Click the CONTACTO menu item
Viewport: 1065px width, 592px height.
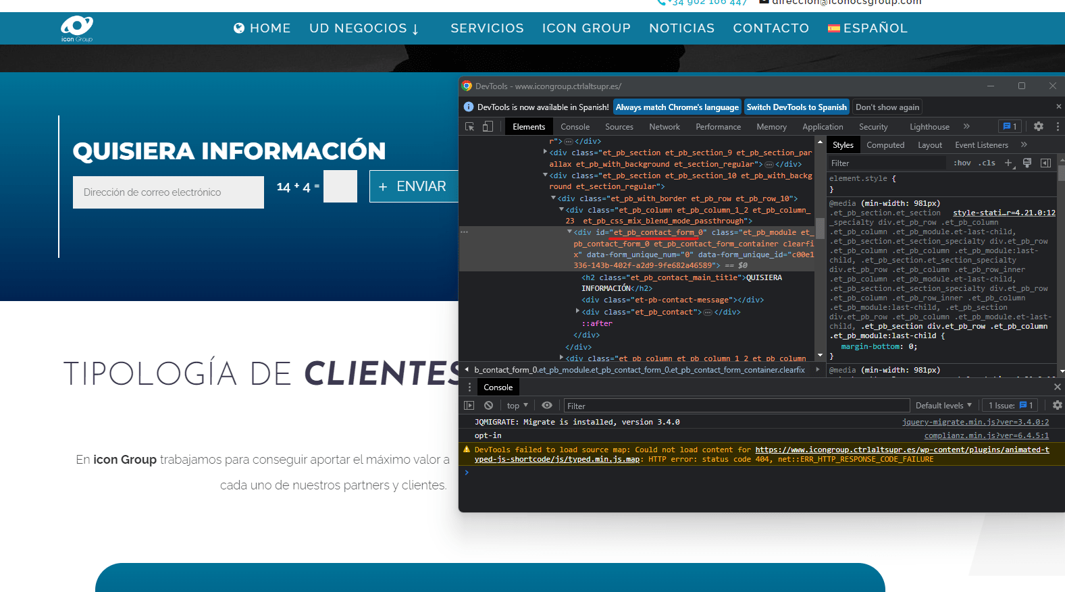click(771, 28)
